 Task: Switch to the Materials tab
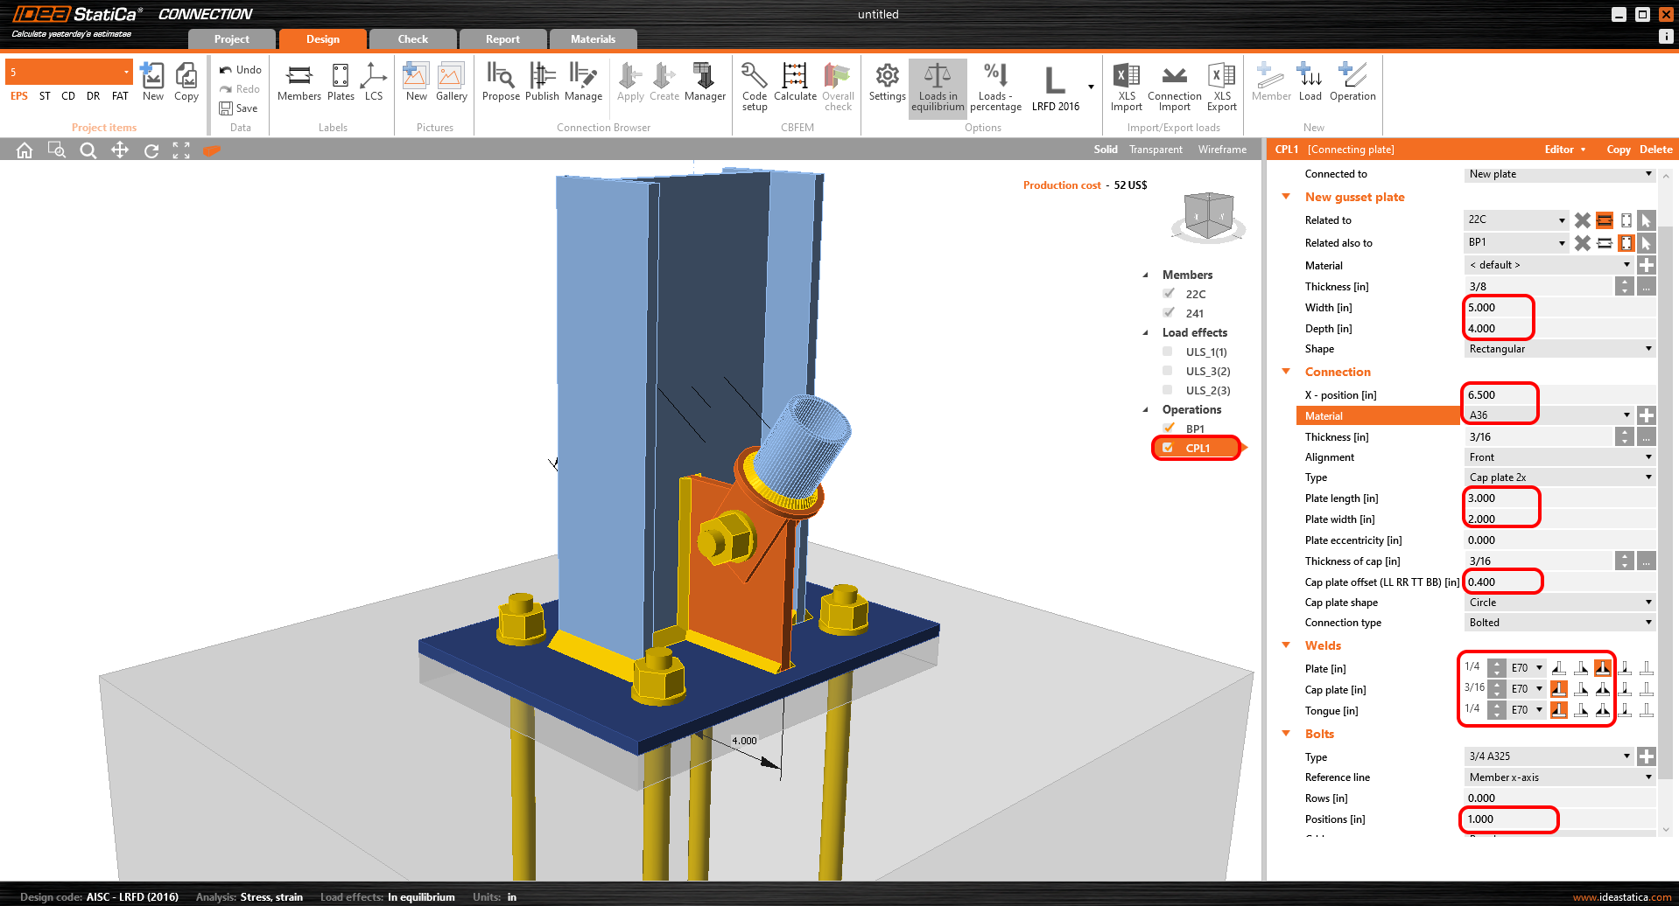pos(594,38)
